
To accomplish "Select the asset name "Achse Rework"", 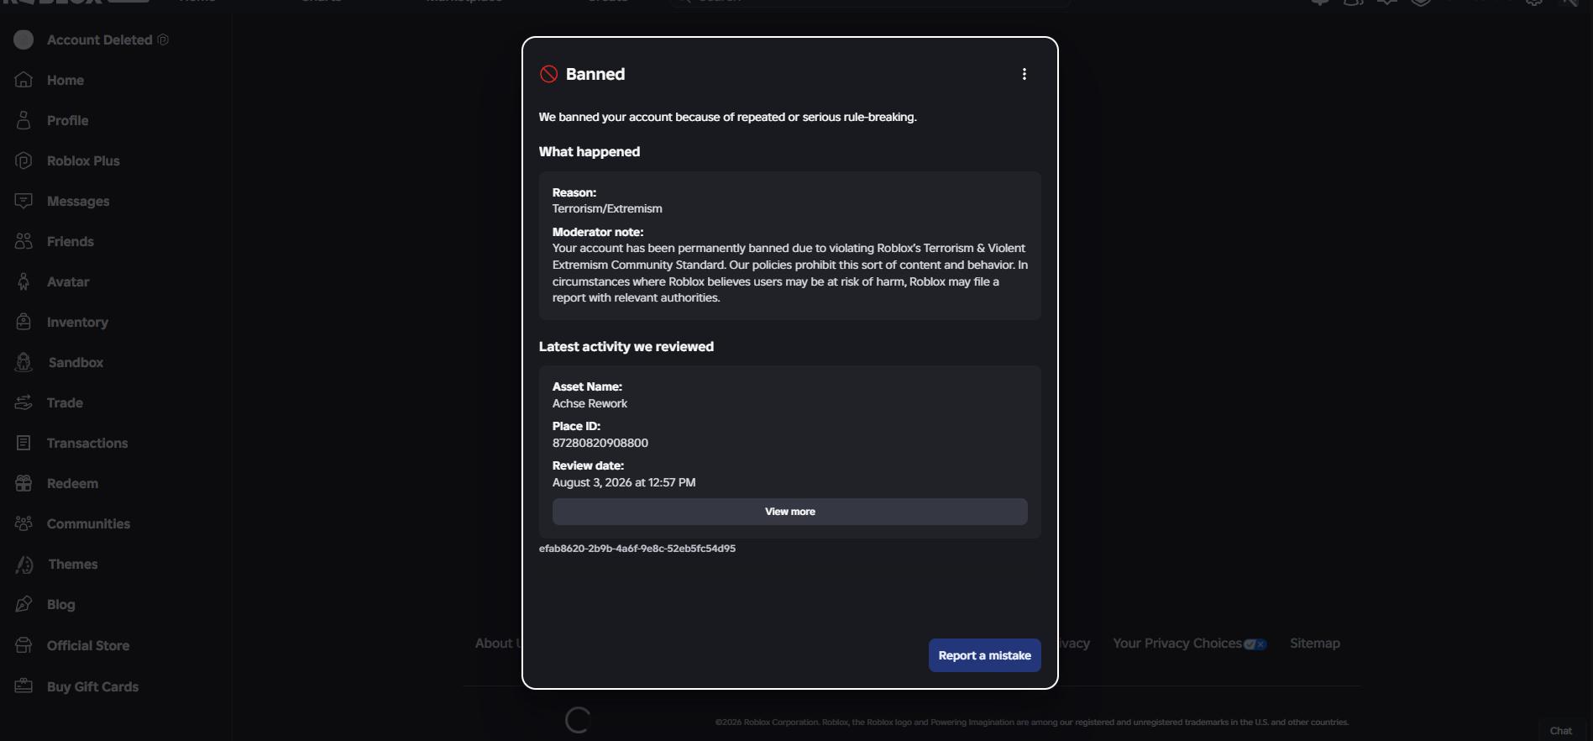I will tap(590, 403).
